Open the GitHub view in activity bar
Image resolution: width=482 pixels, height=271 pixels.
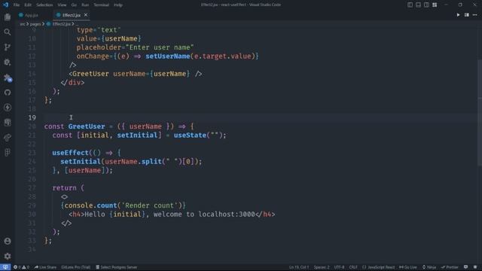tap(8, 92)
